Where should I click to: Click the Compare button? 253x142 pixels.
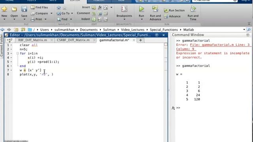click(x=39, y=13)
